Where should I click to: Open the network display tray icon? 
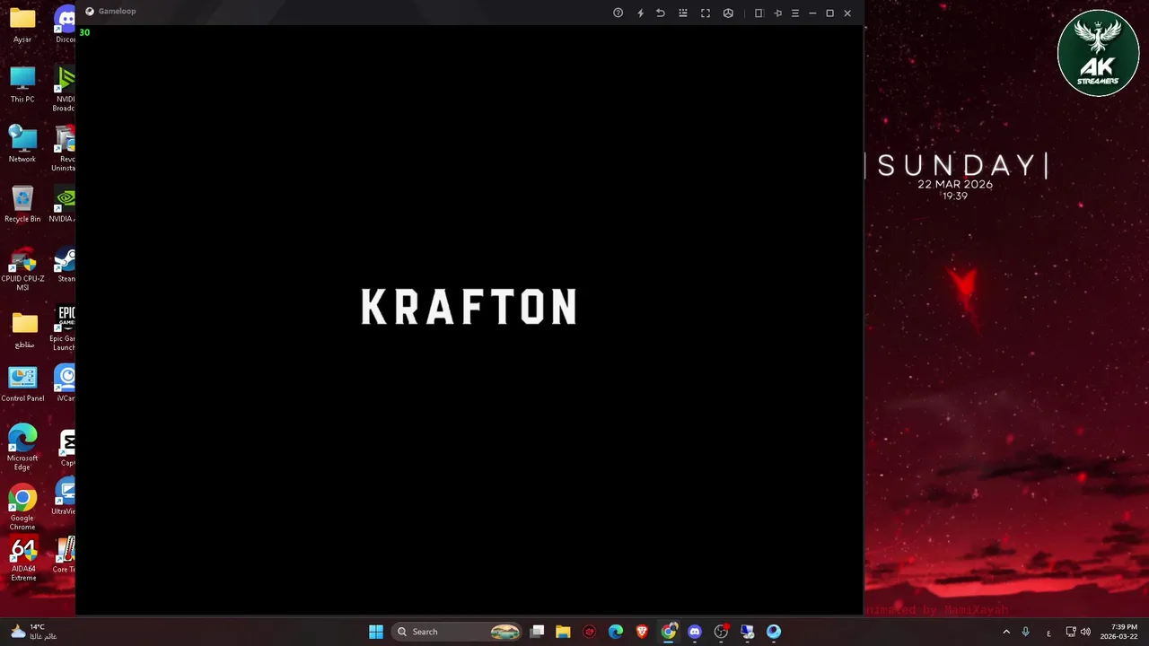coord(1071,632)
